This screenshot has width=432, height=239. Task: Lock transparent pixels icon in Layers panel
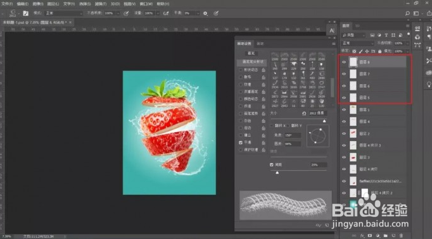click(354, 51)
